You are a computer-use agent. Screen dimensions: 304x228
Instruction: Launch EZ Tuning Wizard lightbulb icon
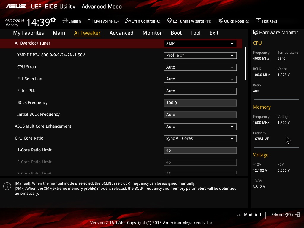169,21
